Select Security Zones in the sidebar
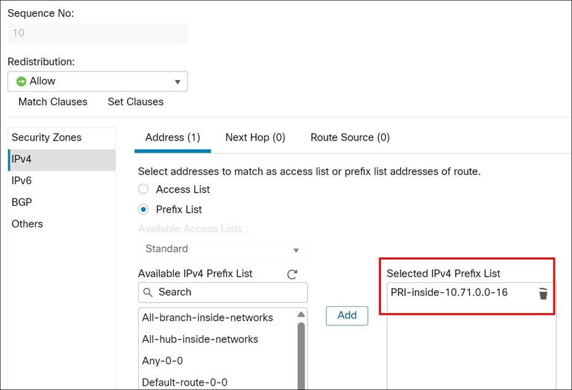 click(47, 137)
